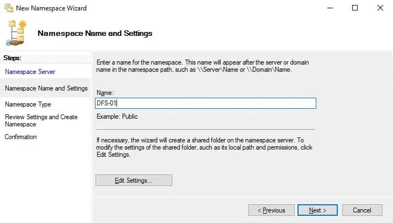Viewport: 393px width, 223px height.
Task: Click the Name: label above the field
Action: click(x=105, y=93)
